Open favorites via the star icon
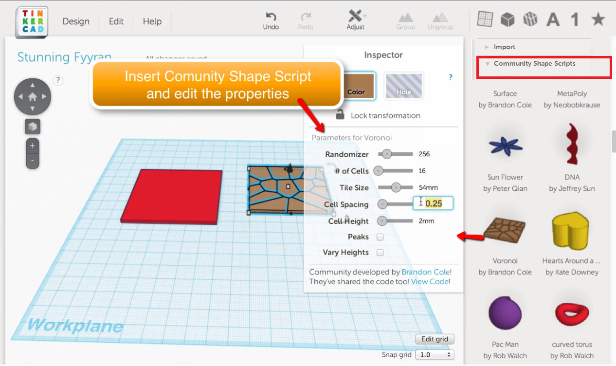The image size is (616, 366). [x=598, y=19]
